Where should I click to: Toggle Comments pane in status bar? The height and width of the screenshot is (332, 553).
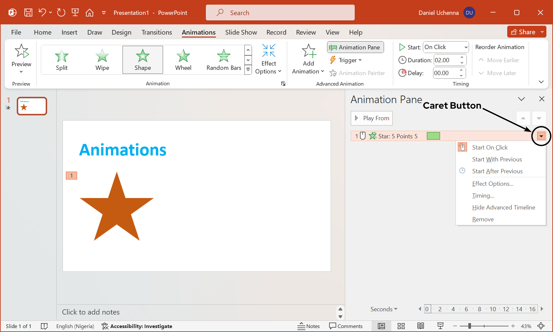(346, 326)
